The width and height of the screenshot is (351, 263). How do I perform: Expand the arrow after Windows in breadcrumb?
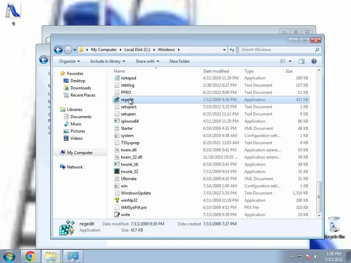[179, 50]
